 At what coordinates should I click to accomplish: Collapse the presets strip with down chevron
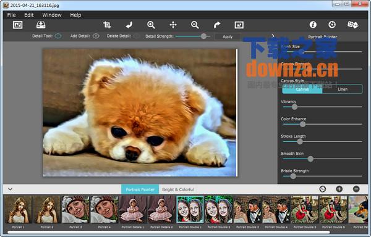tap(10, 189)
